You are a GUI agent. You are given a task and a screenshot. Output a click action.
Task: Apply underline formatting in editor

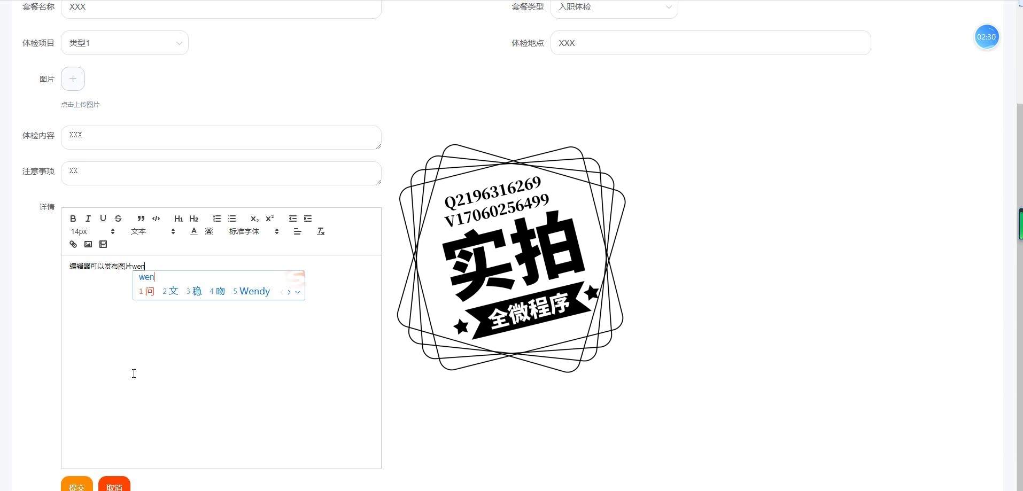pos(103,219)
